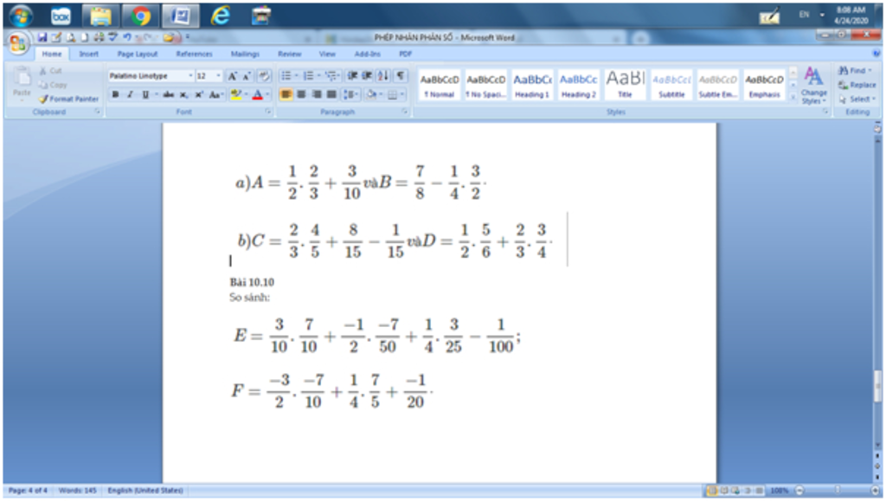Switch to Page Layout tab
The width and height of the screenshot is (886, 501).
click(138, 55)
